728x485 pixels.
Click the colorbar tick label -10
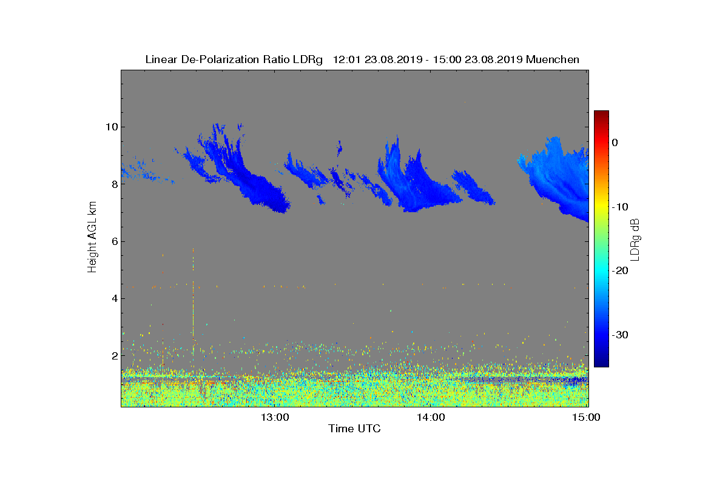620,207
